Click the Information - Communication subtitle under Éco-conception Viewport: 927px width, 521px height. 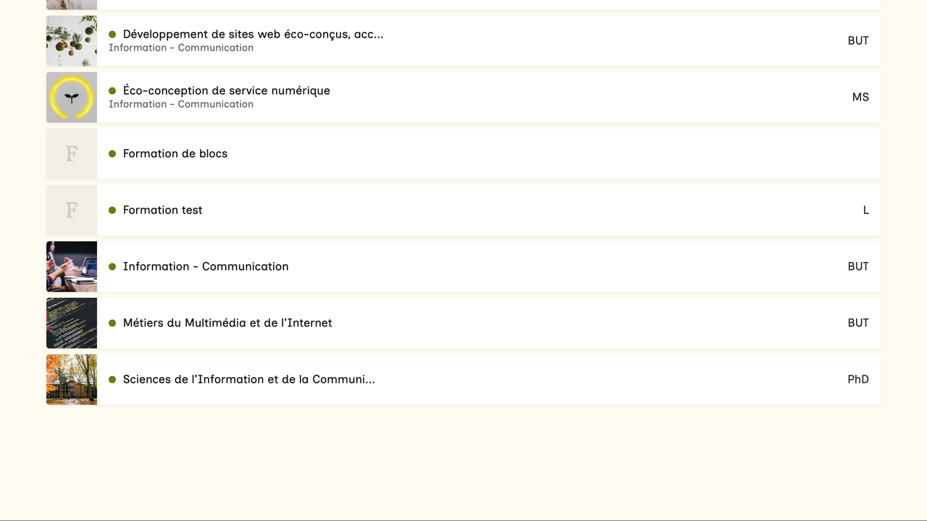pos(181,104)
